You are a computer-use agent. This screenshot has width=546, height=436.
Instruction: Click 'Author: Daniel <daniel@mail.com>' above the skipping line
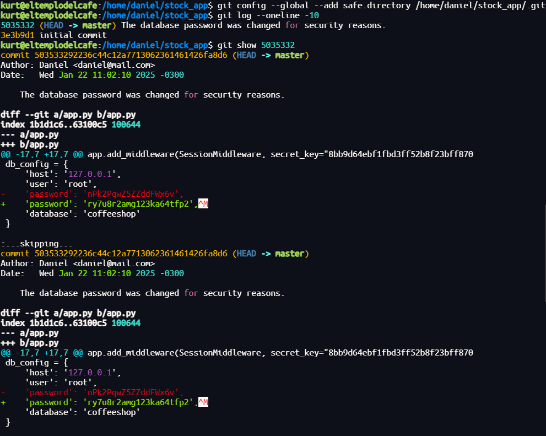78,65
